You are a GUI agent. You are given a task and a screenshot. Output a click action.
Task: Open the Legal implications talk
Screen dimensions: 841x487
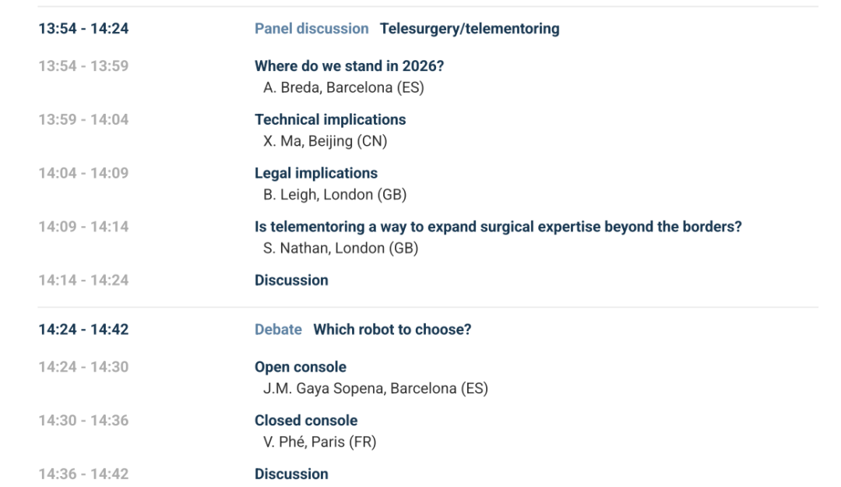(316, 173)
